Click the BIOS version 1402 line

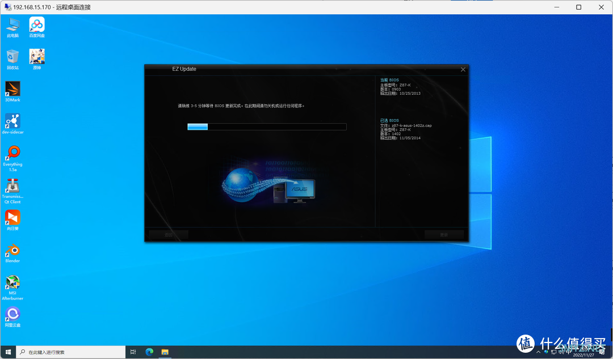tap(391, 134)
